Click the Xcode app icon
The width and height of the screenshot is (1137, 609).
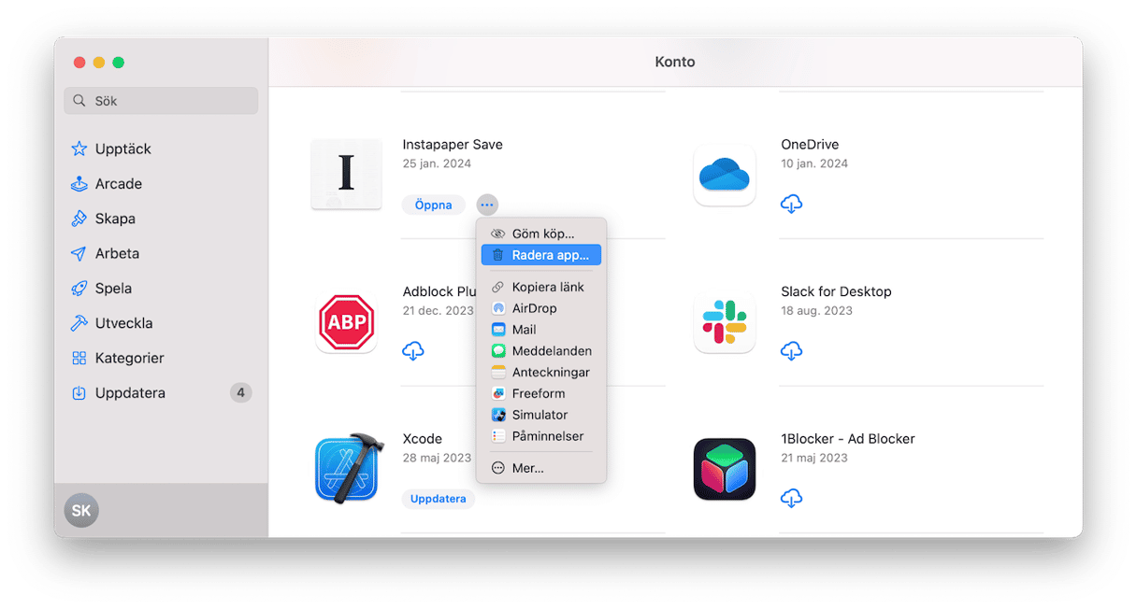coord(349,467)
